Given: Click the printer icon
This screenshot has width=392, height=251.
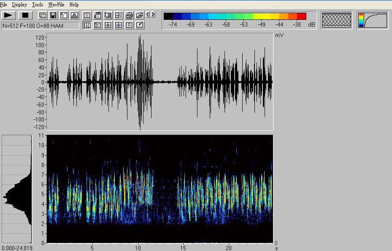Looking at the screenshot, I should (129, 15).
